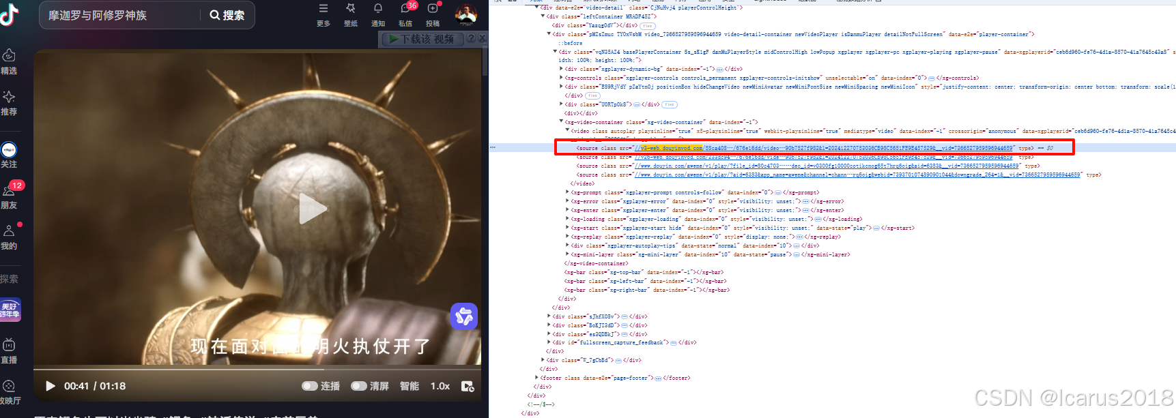The width and height of the screenshot is (1176, 418).
Task: Click the video progress bar
Action: pos(257,369)
